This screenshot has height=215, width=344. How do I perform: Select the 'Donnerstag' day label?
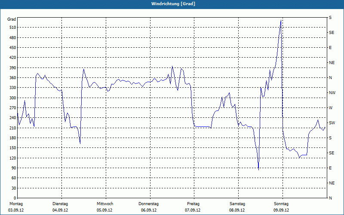148,204
